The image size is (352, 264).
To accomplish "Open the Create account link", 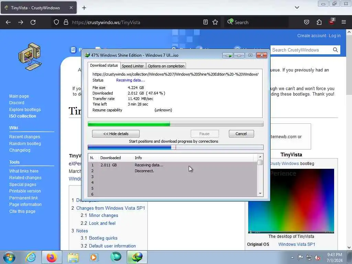I will (x=311, y=36).
